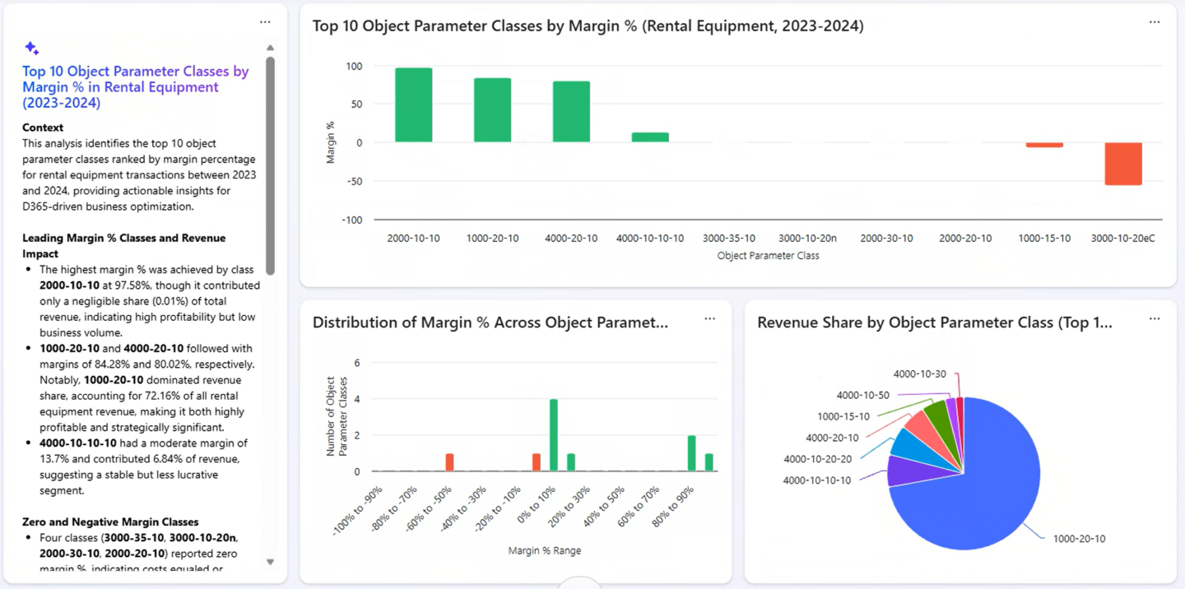Open more options on Revenue Share chart
The width and height of the screenshot is (1185, 589).
(1155, 319)
